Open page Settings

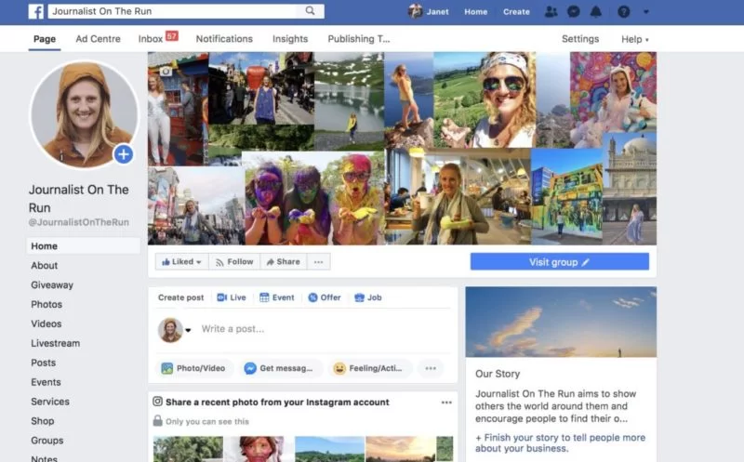[x=580, y=39]
